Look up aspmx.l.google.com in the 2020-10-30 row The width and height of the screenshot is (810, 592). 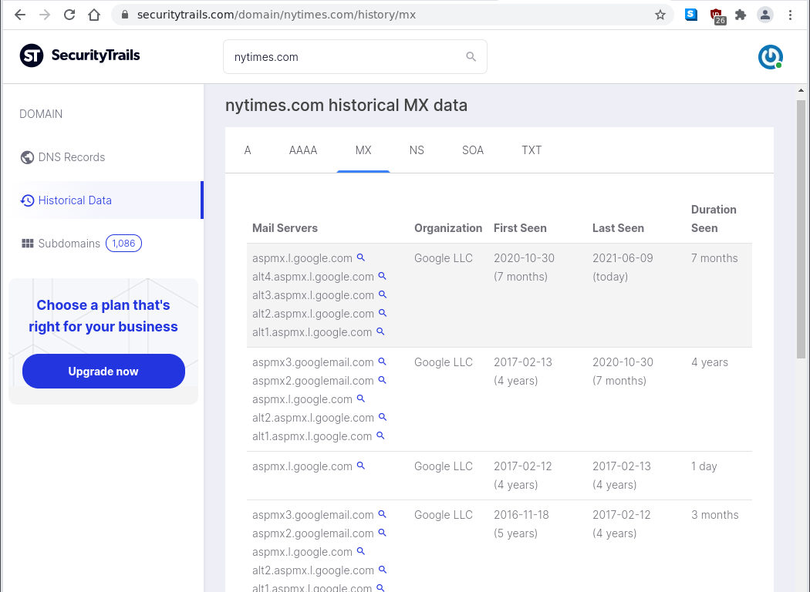click(x=361, y=257)
